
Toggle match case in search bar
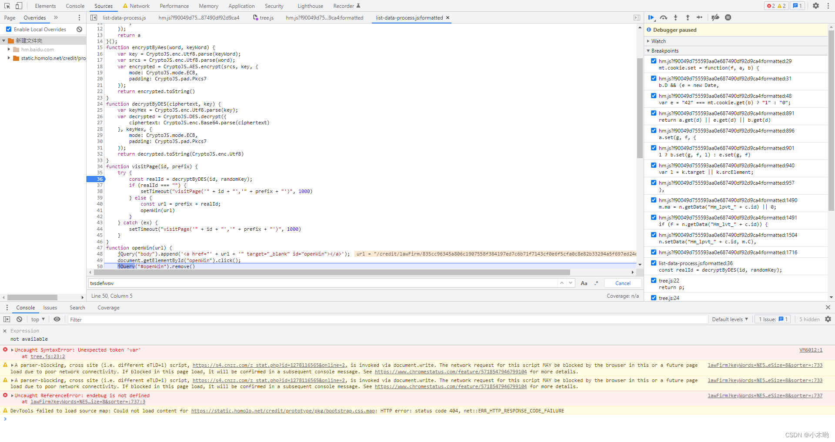pos(584,283)
